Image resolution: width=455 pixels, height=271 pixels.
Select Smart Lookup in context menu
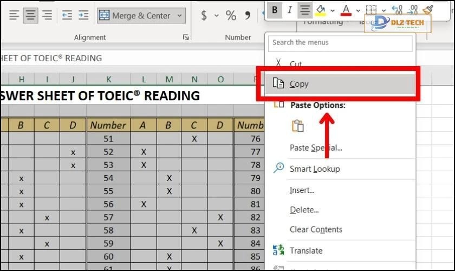[315, 169]
